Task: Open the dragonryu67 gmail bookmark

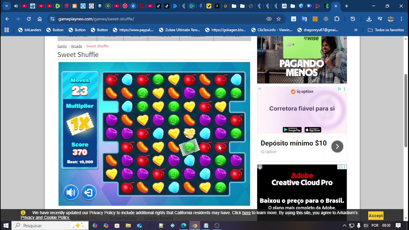Action: tap(318, 30)
